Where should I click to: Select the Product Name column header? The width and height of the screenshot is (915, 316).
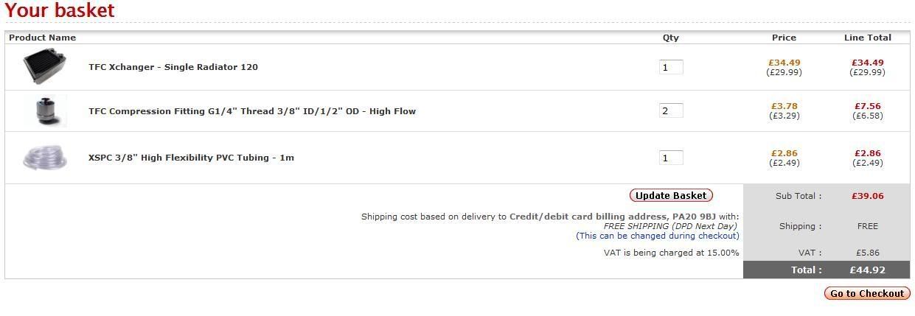[42, 38]
